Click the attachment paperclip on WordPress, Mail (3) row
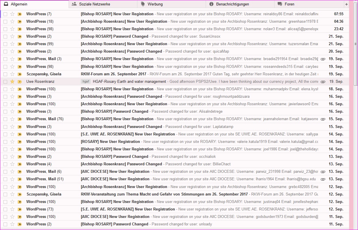The image size is (358, 230). (323, 59)
